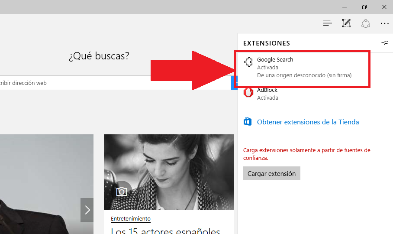Click the AdBlock red hand icon
Screen dimensions: 393x234
click(x=248, y=92)
